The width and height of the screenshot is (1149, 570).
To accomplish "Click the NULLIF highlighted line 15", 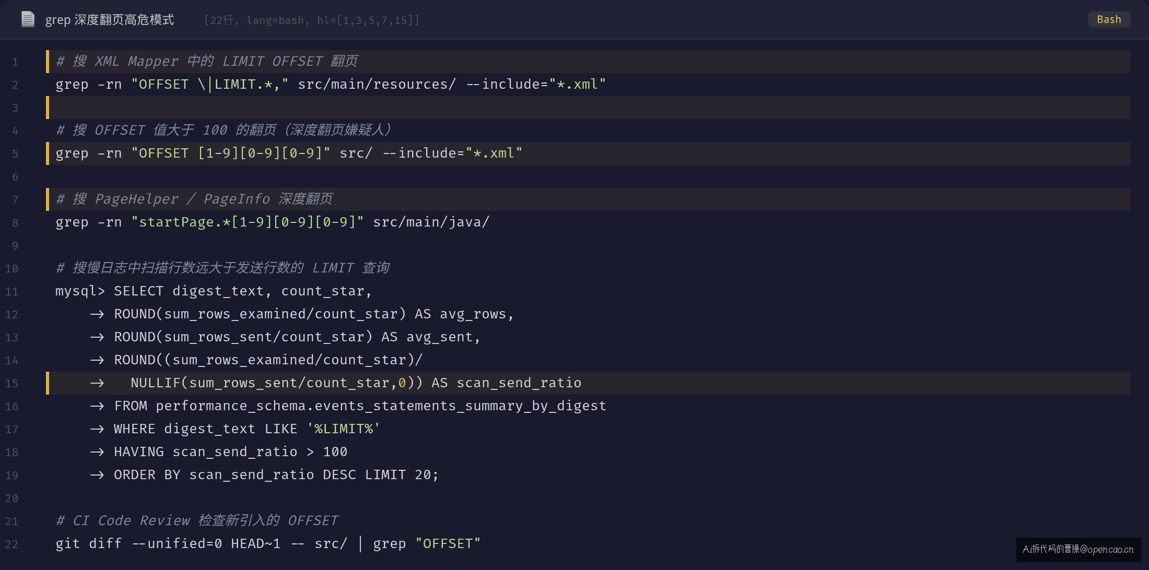I will tap(588, 383).
